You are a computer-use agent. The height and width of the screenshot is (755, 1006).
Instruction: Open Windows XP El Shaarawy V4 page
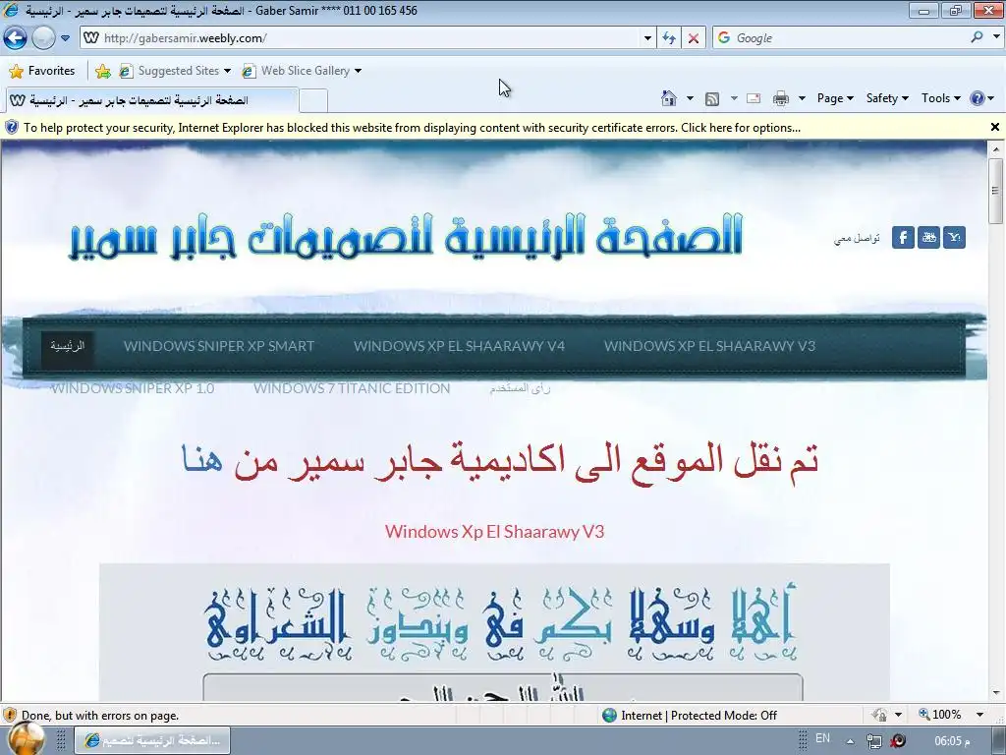(x=459, y=346)
